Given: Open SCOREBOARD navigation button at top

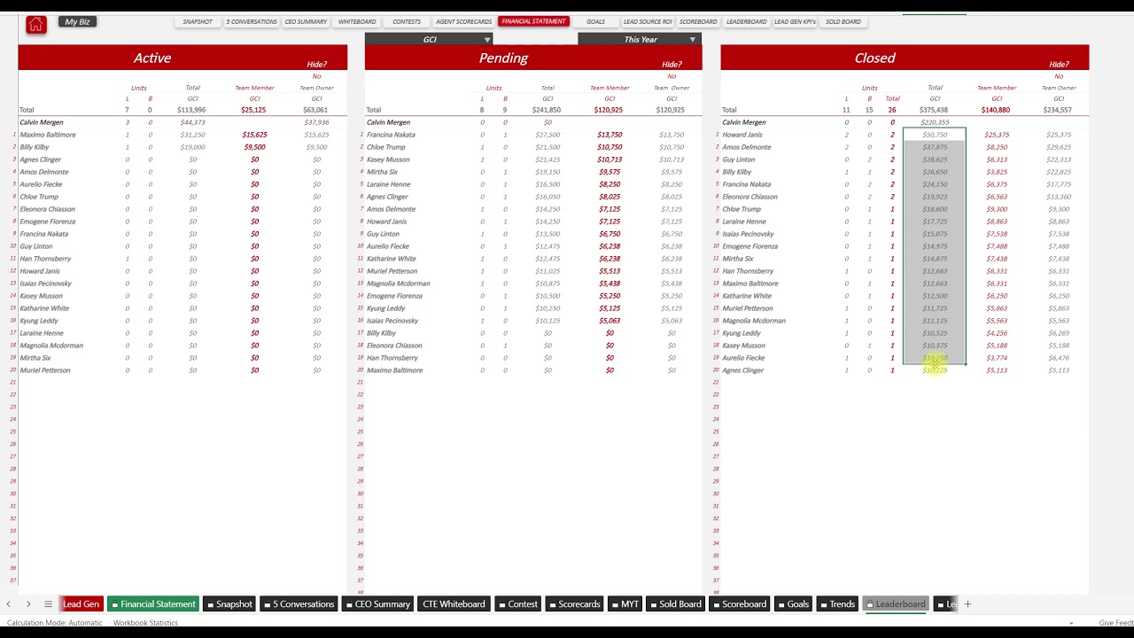Looking at the screenshot, I should (x=698, y=21).
